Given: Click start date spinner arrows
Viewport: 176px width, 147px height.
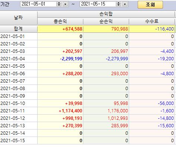Looking at the screenshot, I should tap(59, 4).
